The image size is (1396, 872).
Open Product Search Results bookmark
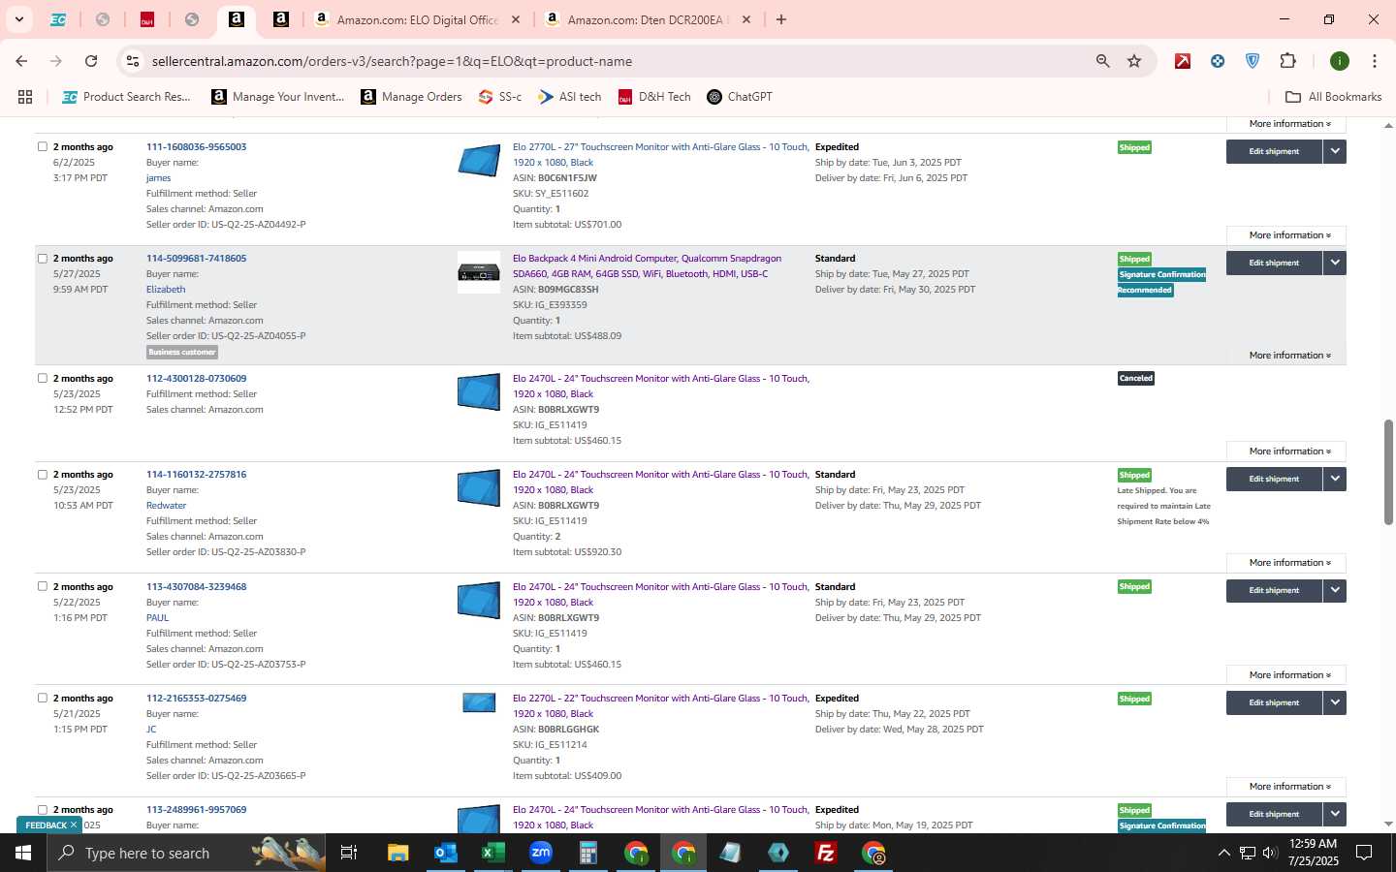point(126,97)
